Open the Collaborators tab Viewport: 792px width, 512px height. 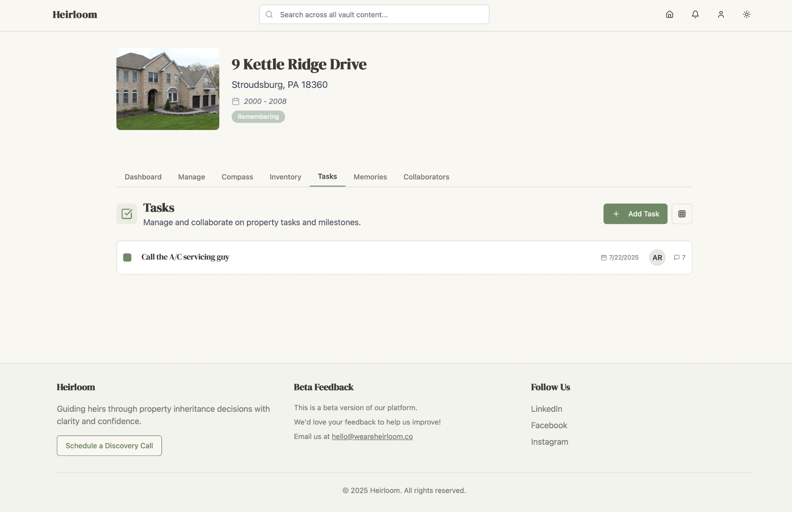pos(426,177)
